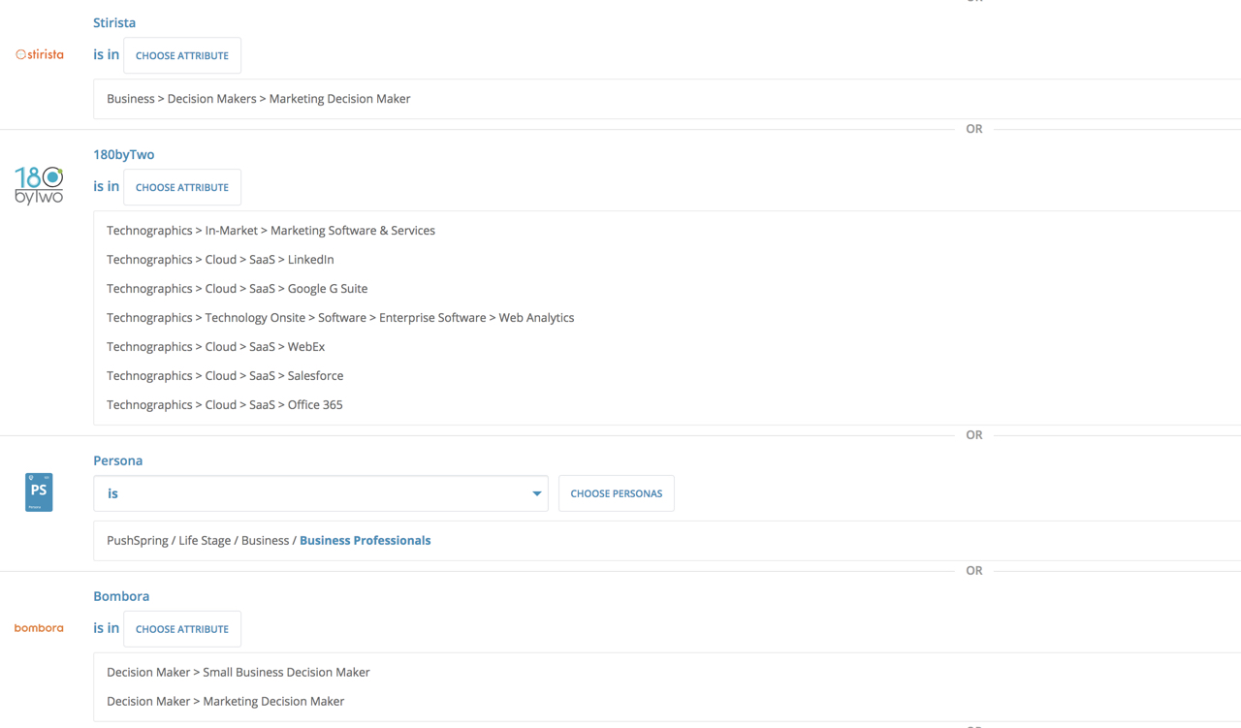Viewport: 1241px width, 728px height.
Task: Choose attribute for Stirista
Action: pos(182,55)
